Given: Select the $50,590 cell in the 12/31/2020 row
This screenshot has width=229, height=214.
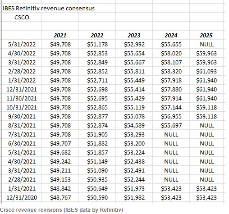Looking at the screenshot, I should tap(97, 198).
